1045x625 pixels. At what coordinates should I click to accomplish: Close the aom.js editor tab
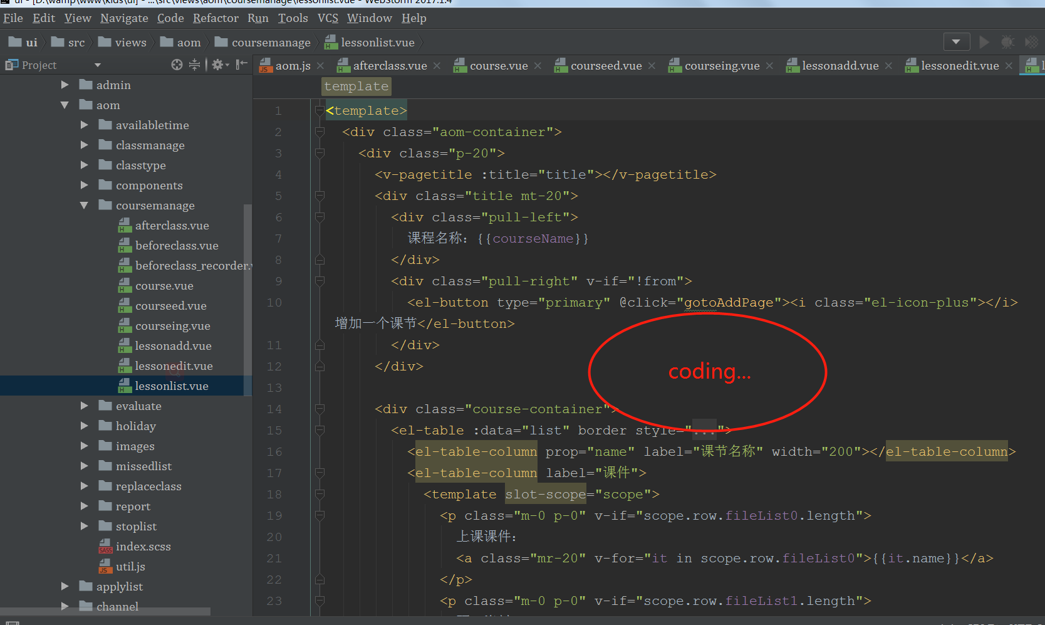point(321,66)
